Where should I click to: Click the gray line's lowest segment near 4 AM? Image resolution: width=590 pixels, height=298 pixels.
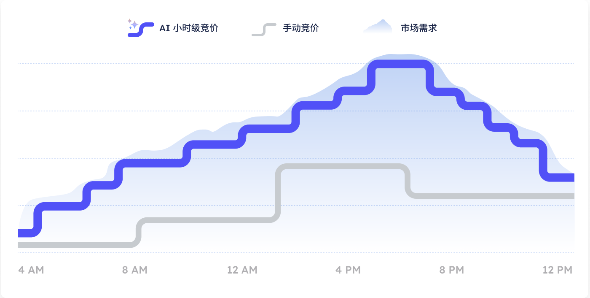coord(76,245)
